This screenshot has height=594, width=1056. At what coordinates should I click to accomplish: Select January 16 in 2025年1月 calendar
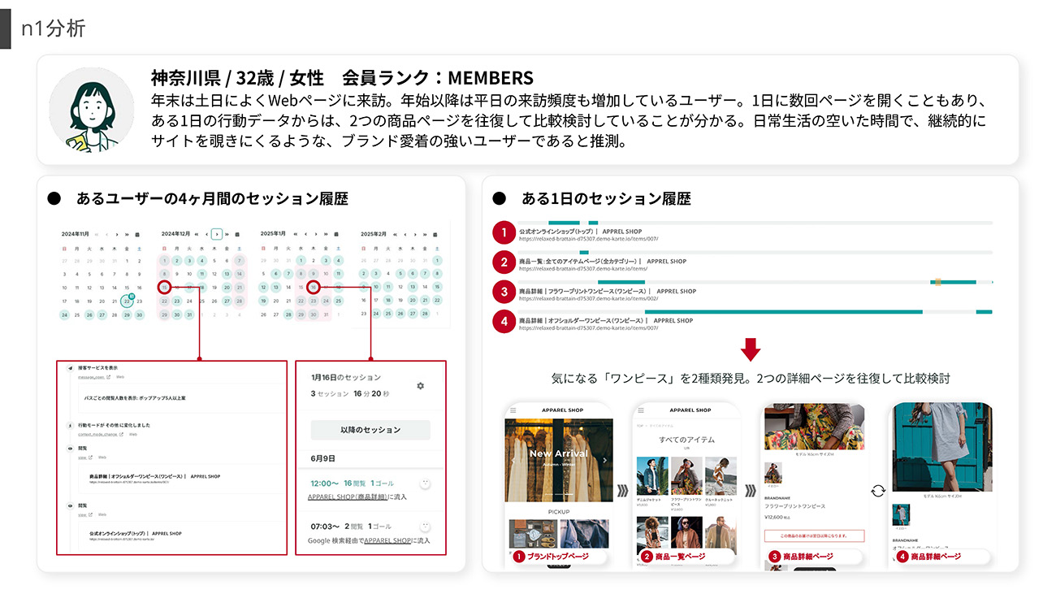pyautogui.click(x=314, y=288)
